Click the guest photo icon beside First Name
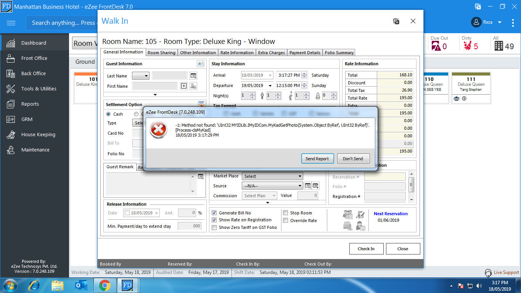The image size is (521, 293). pyautogui.click(x=193, y=86)
